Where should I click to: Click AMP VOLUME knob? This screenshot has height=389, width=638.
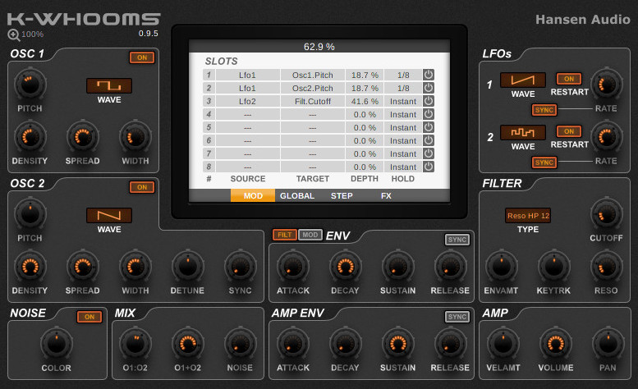pos(555,344)
